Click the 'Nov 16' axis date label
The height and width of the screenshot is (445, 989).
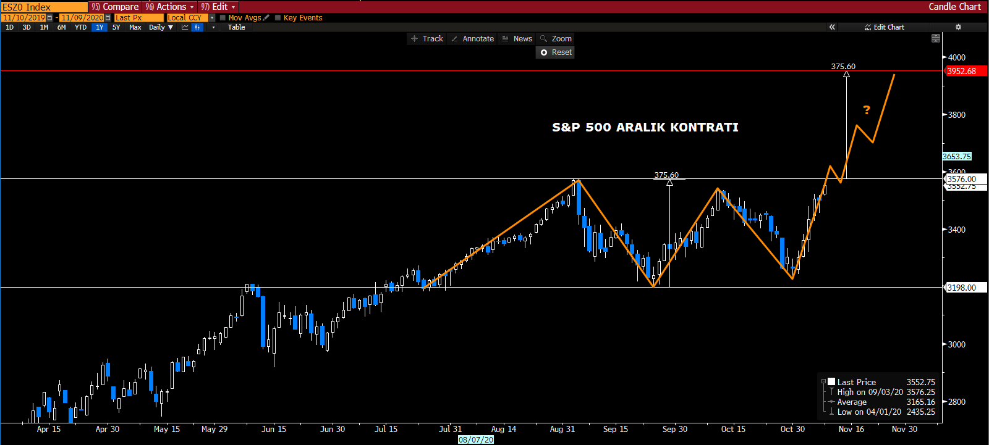(x=851, y=429)
